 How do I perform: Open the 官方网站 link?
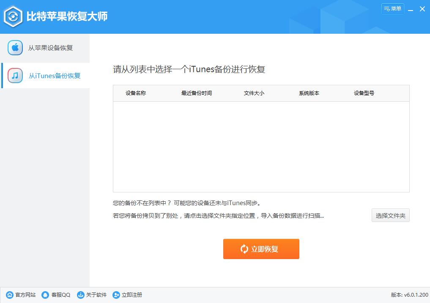(x=25, y=295)
